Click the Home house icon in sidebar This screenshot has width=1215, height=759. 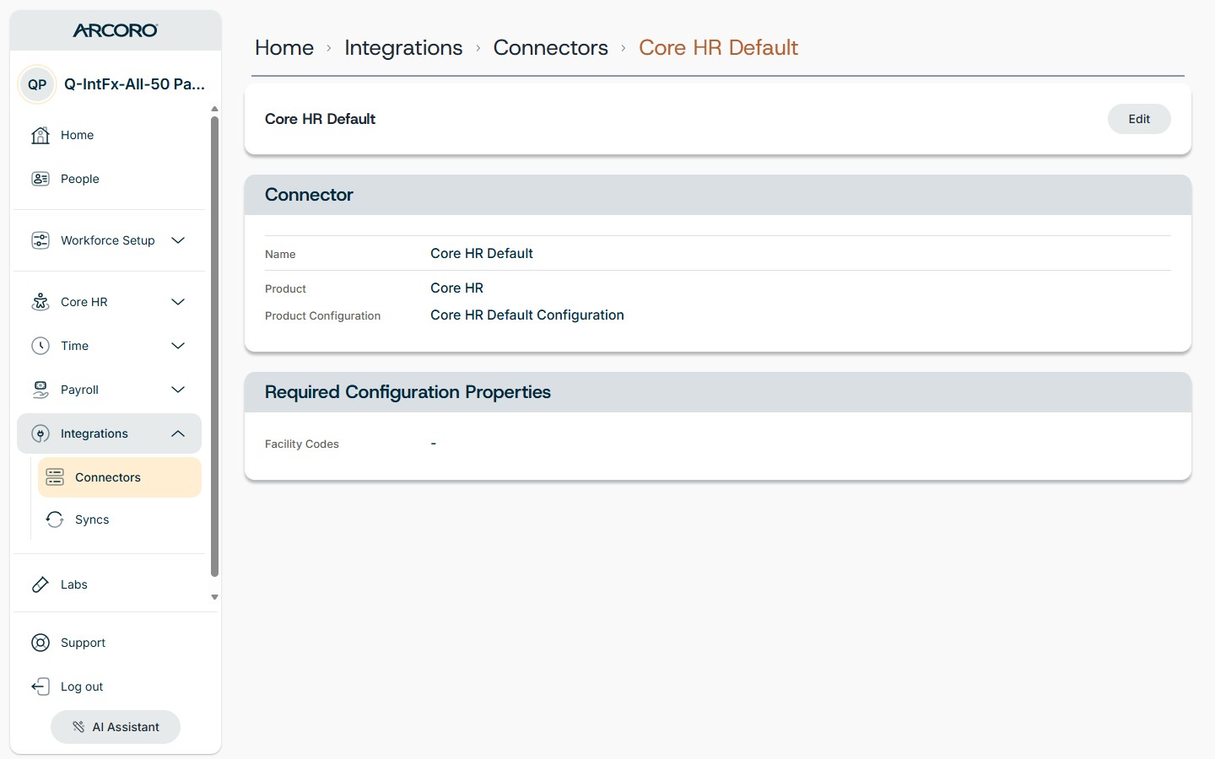click(40, 135)
